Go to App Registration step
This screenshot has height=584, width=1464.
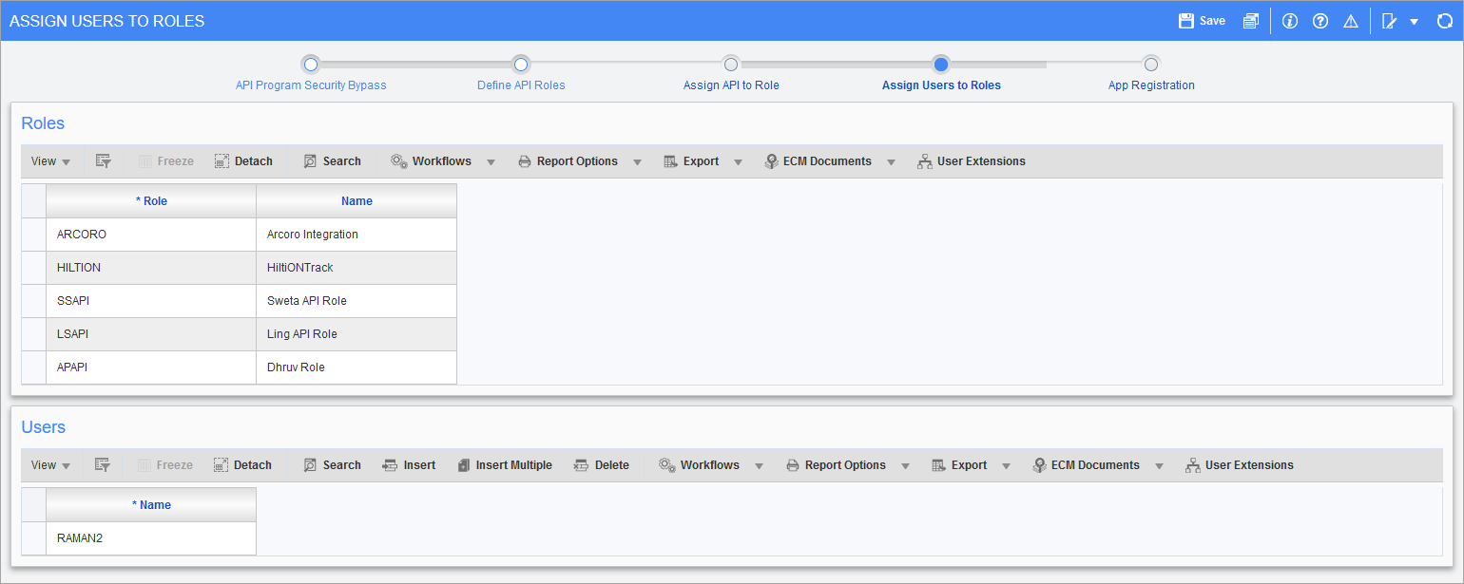[1151, 85]
